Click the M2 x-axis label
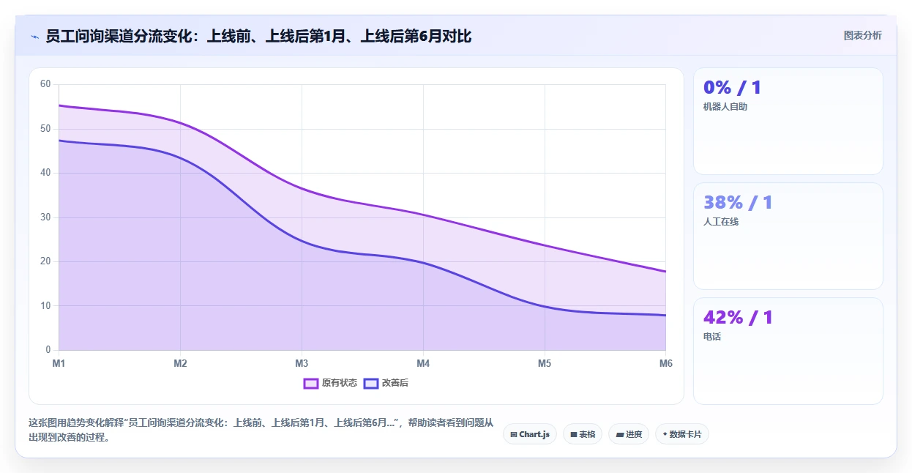This screenshot has width=912, height=473. [x=180, y=363]
